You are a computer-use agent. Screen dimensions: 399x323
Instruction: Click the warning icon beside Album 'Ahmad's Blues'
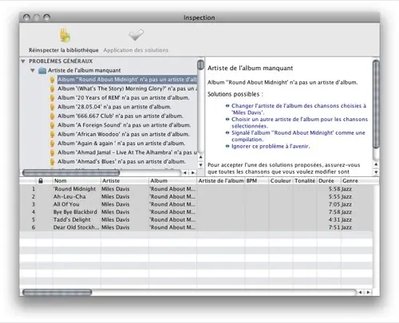[x=52, y=161]
